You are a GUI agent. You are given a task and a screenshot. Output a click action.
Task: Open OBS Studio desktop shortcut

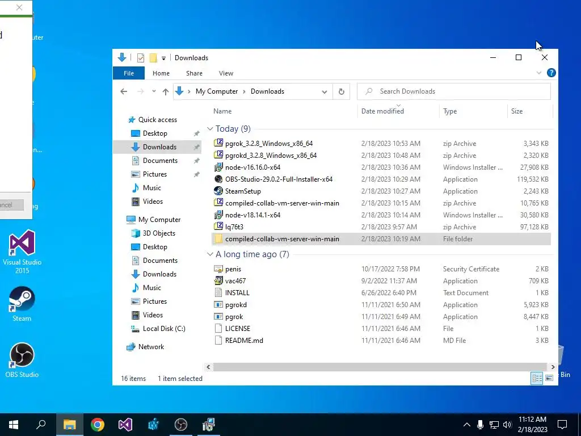(22, 360)
